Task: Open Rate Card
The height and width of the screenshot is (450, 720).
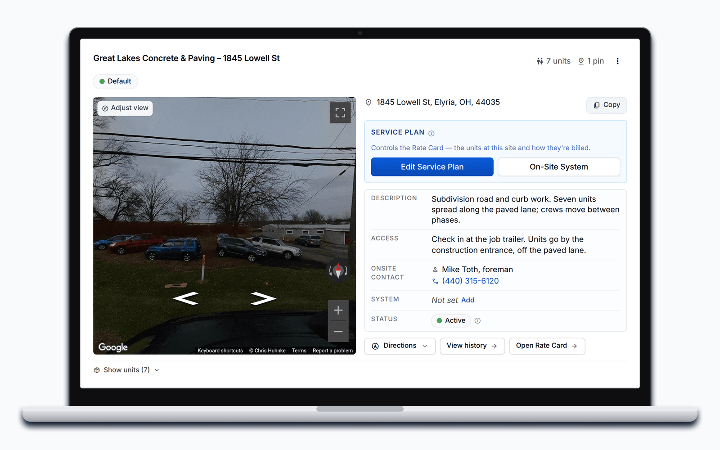Action: [x=547, y=346]
